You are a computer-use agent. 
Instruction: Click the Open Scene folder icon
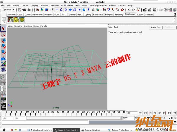[x=24, y=10]
